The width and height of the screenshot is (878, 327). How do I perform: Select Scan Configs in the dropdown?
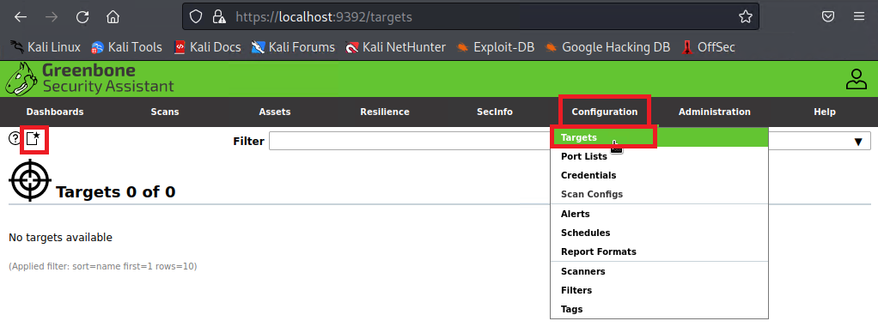click(x=660, y=195)
